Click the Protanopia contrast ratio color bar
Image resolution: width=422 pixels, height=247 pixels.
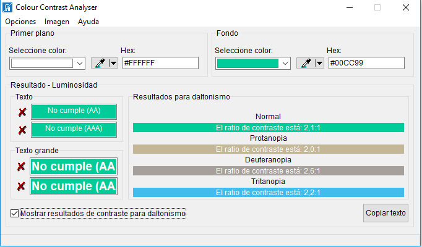(268, 149)
